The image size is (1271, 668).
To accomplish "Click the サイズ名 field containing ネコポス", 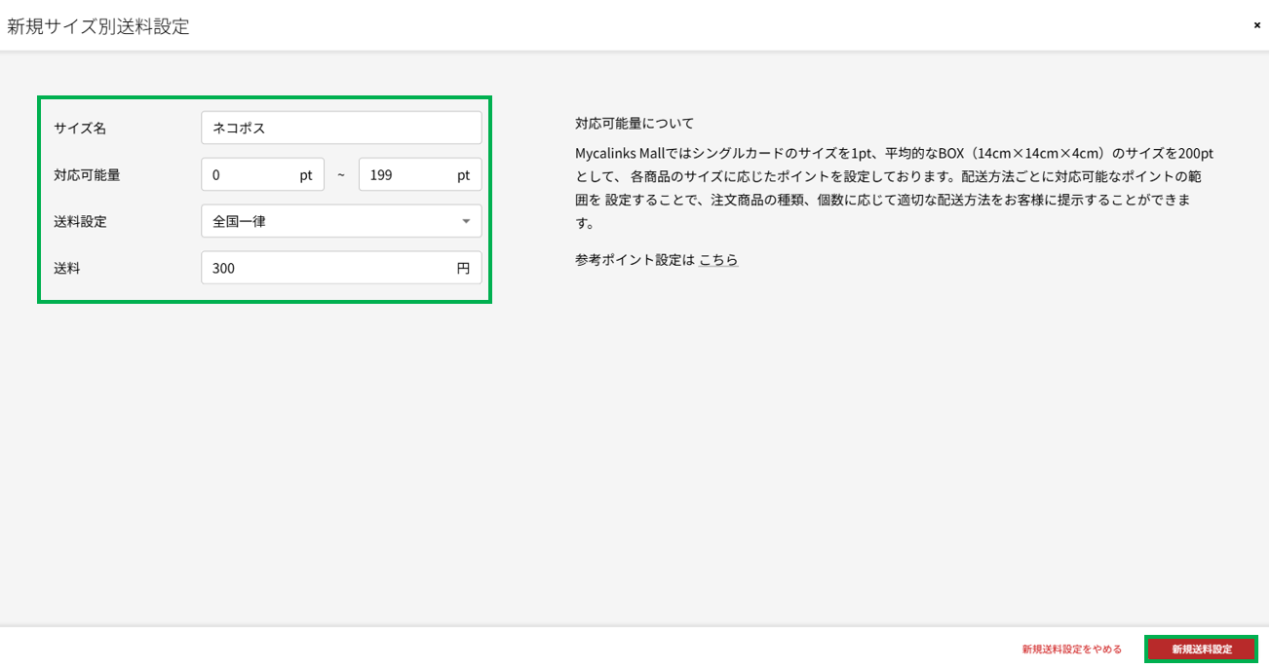I will pyautogui.click(x=341, y=128).
